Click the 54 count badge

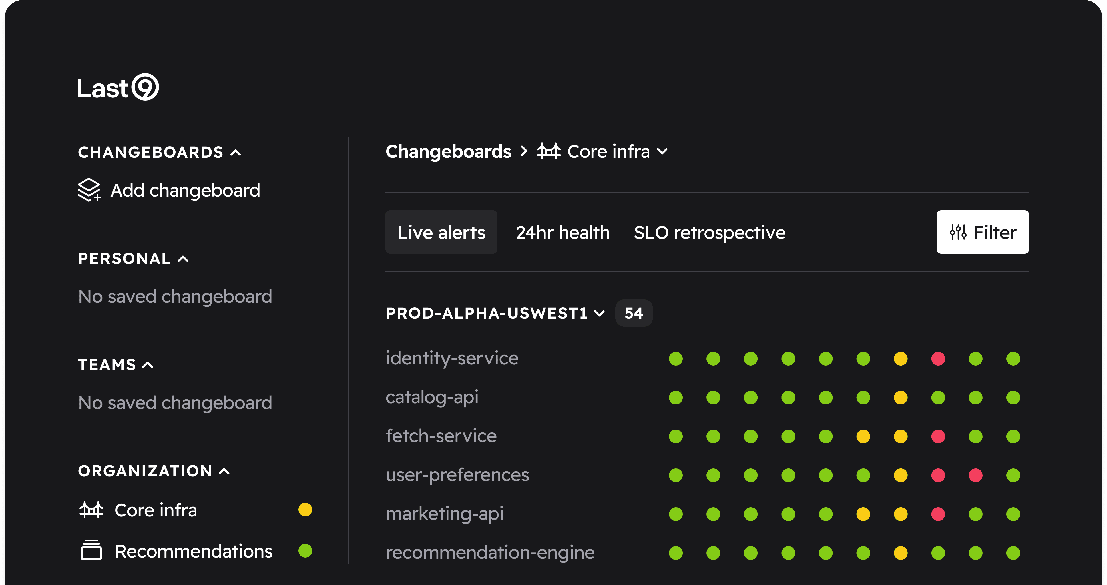point(634,313)
